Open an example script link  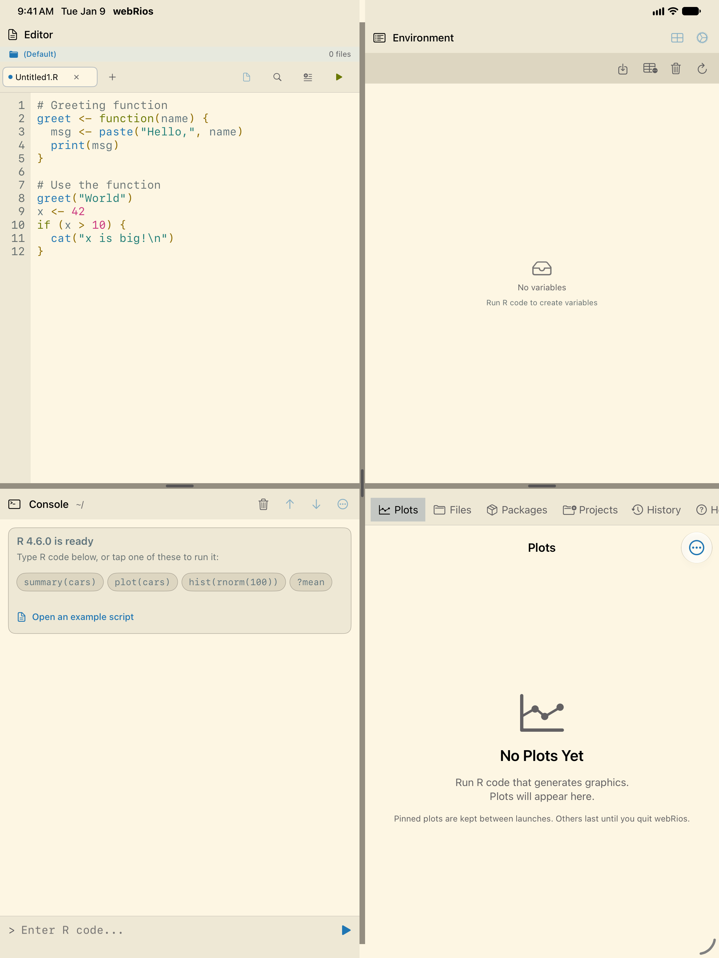(x=75, y=617)
